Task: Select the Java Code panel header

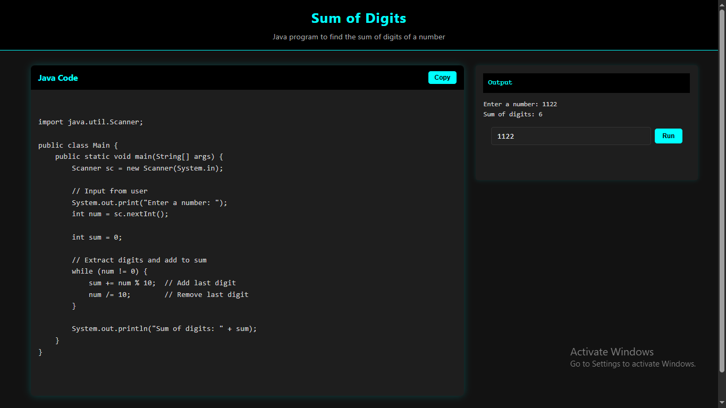Action: click(58, 78)
